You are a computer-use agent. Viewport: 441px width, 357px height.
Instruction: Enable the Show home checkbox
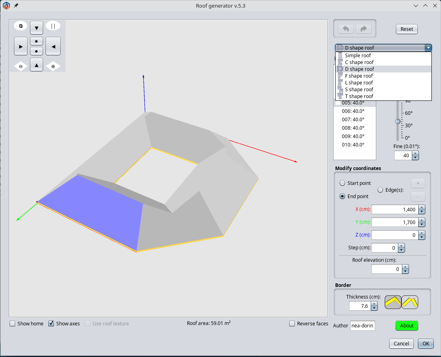[x=12, y=323]
